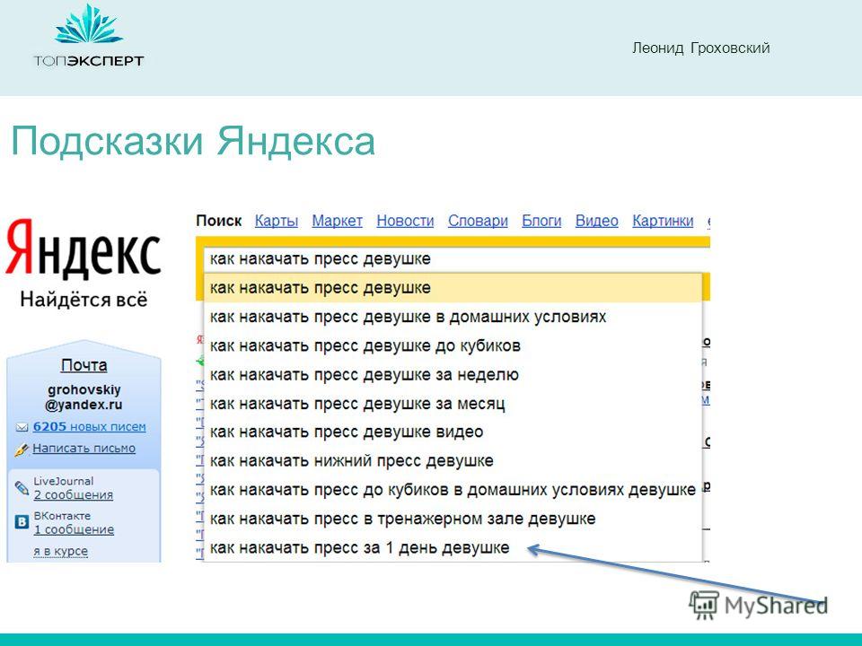Click the "Найдётся всё" slogan text
This screenshot has height=646, width=862.
point(84,300)
